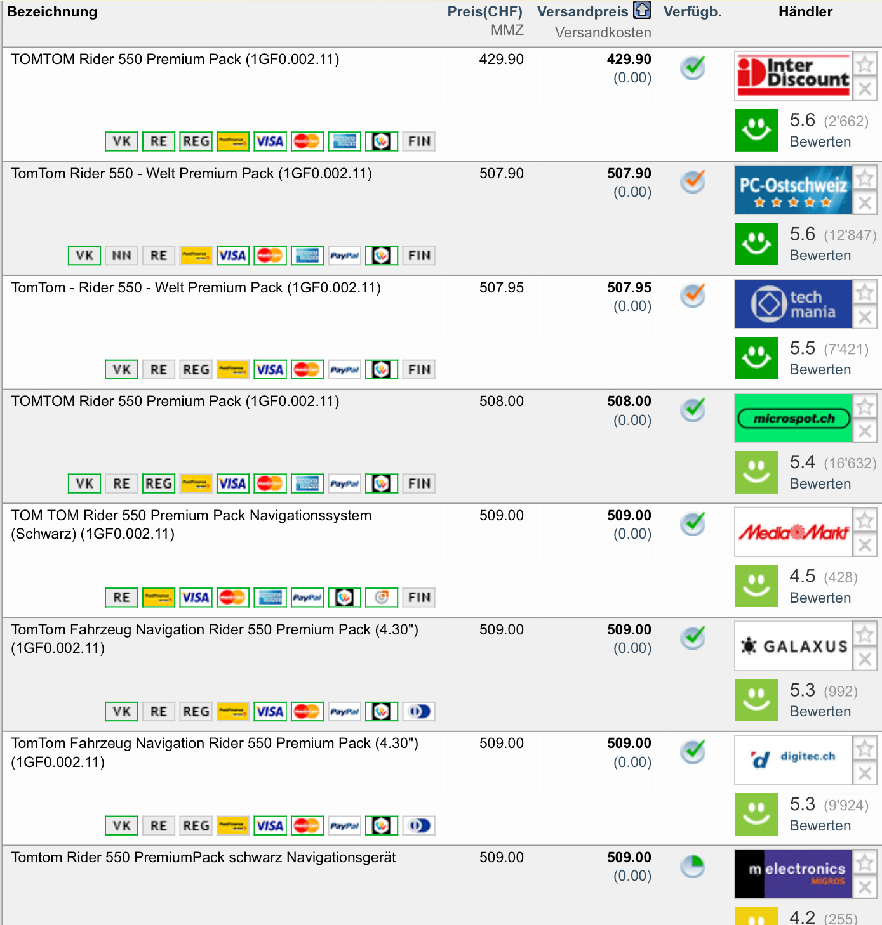
Task: Sort by Verfügb. column header
Action: [692, 11]
